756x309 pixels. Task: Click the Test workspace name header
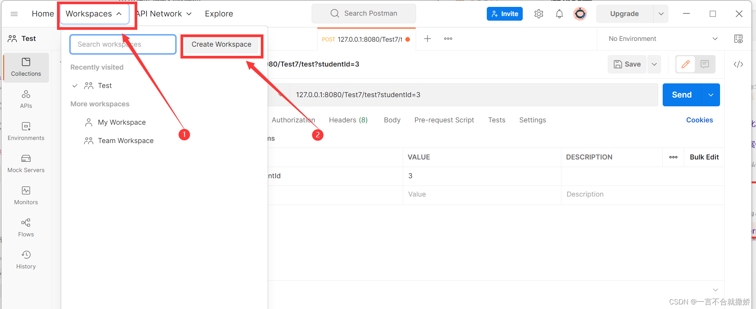pos(29,39)
